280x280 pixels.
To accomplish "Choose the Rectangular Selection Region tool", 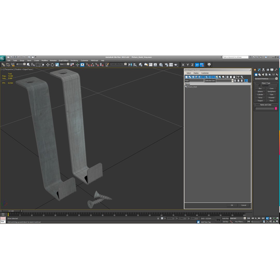I will (38, 65).
